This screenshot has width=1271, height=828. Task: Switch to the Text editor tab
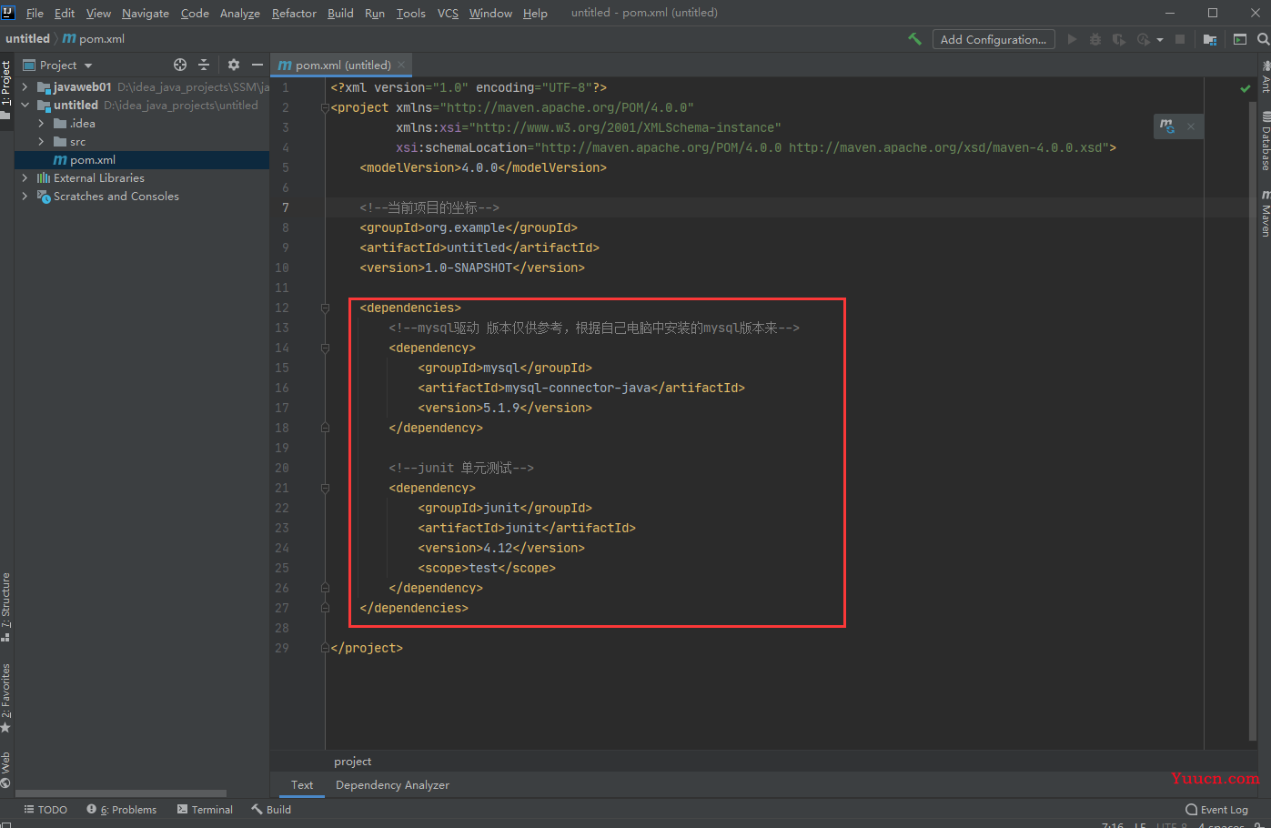(x=302, y=785)
